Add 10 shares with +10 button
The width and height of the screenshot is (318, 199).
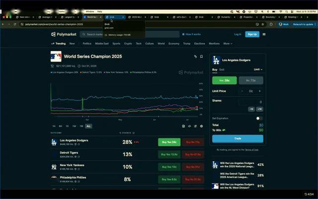pyautogui.click(x=259, y=109)
